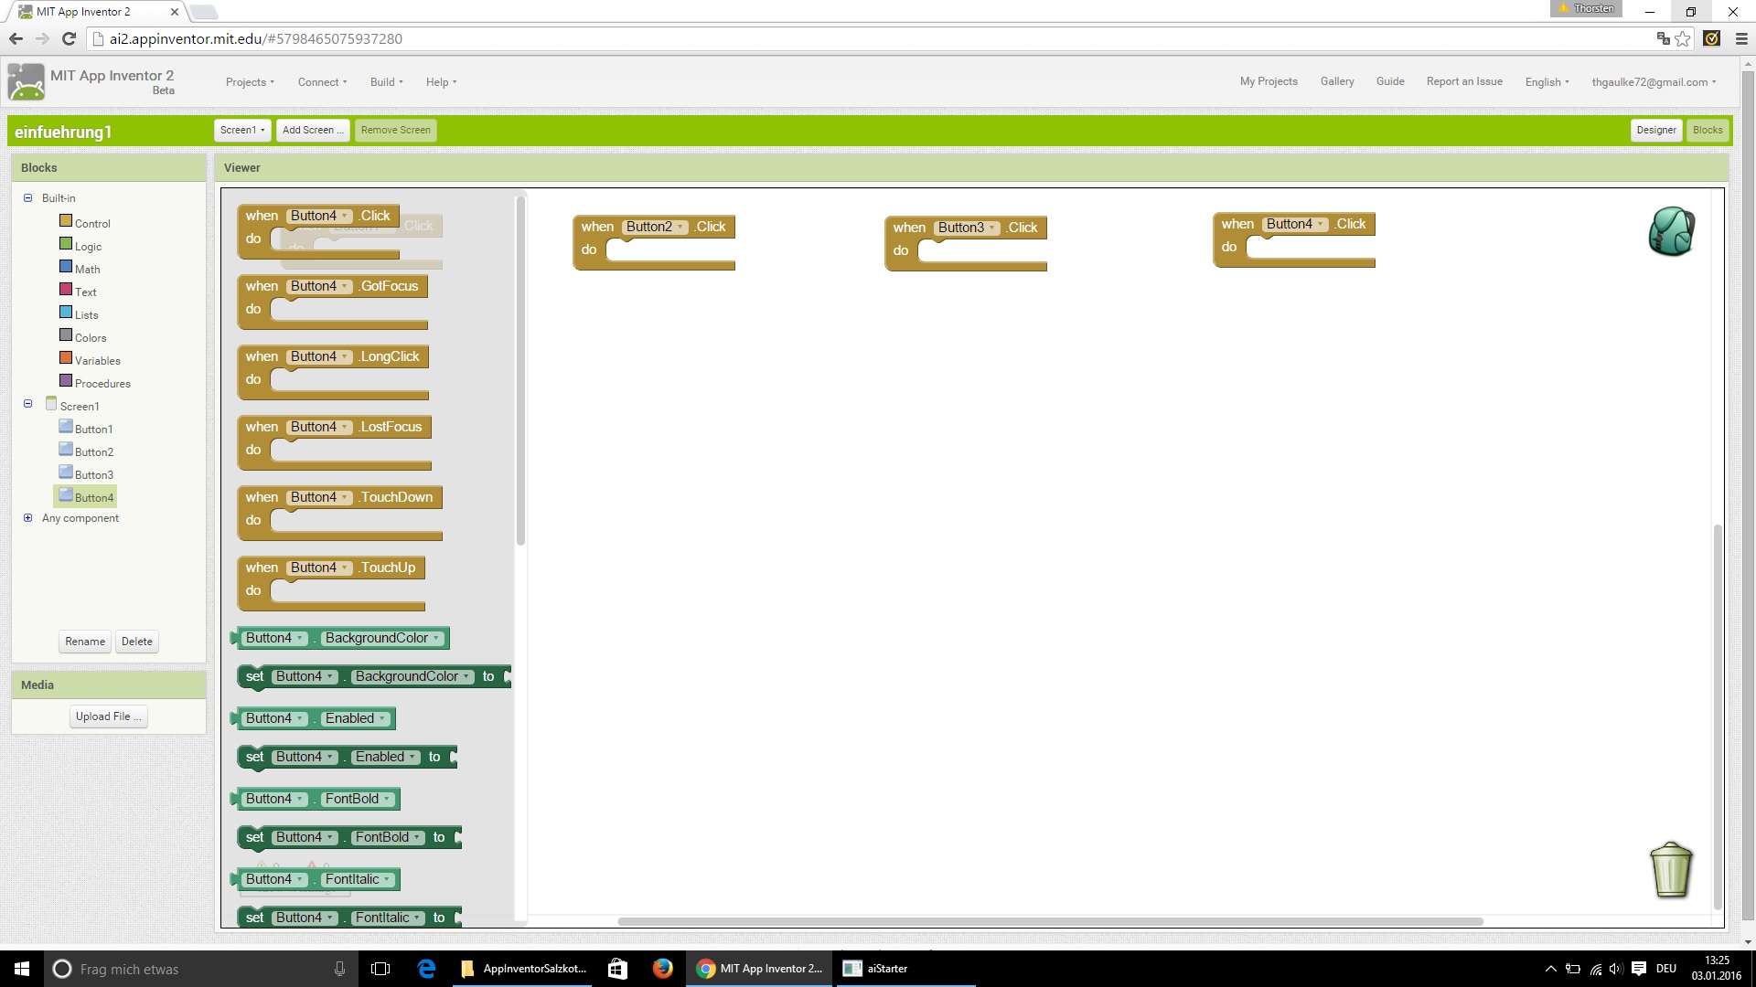Expand the Any component node
The width and height of the screenshot is (1756, 987).
pyautogui.click(x=27, y=517)
